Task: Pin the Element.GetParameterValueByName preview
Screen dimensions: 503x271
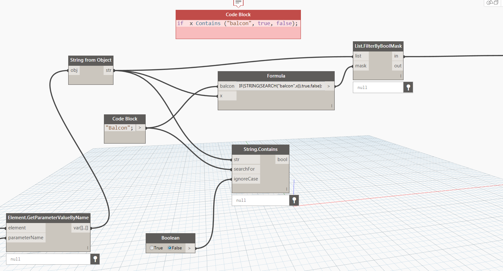Action: 95,259
